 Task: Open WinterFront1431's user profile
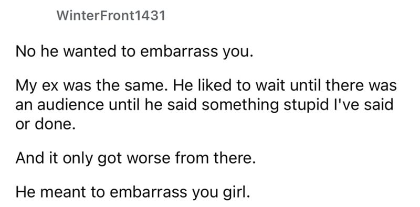coord(111,16)
